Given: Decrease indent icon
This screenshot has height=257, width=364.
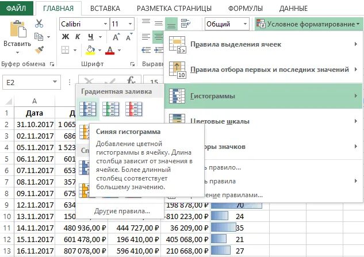Looking at the screenshot, I should (146, 50).
